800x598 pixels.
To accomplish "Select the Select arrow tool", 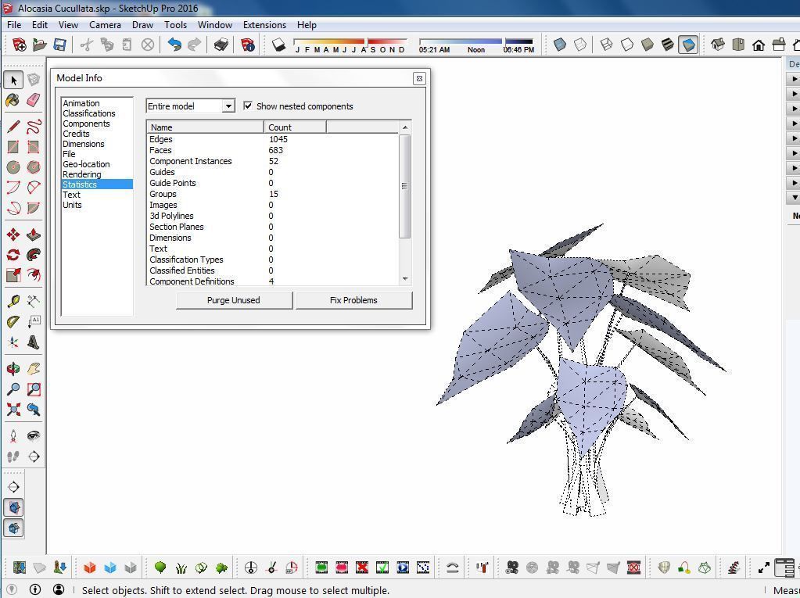I will pos(14,80).
